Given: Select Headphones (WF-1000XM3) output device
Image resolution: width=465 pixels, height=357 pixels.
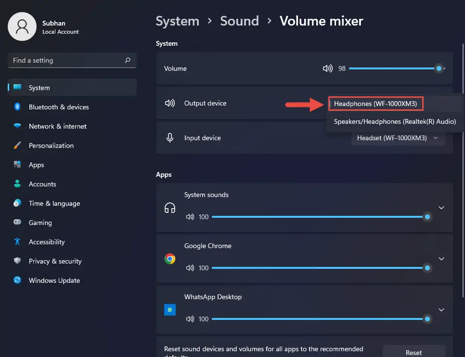Looking at the screenshot, I should pyautogui.click(x=375, y=104).
